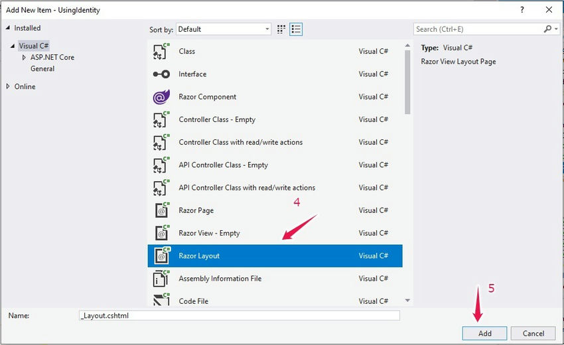Click the Class template icon
This screenshot has height=345, width=564.
(161, 51)
